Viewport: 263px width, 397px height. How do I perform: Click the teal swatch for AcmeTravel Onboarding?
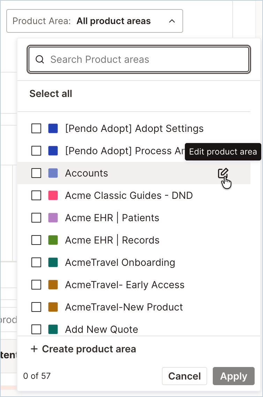[53, 262]
